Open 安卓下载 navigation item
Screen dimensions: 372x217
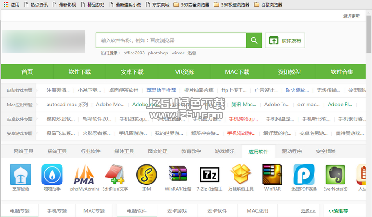(x=132, y=72)
